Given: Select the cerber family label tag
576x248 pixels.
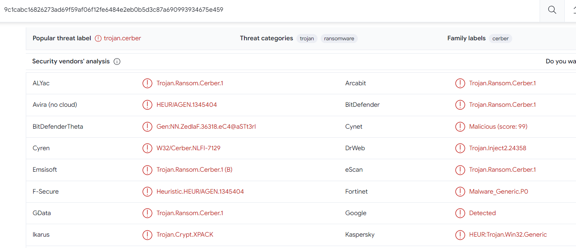Looking at the screenshot, I should pos(501,38).
